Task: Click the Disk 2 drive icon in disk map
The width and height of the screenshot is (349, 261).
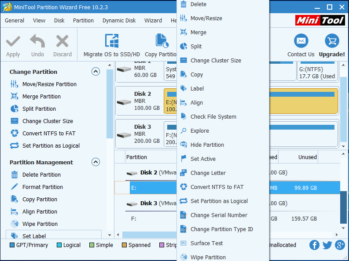Action: [x=124, y=102]
